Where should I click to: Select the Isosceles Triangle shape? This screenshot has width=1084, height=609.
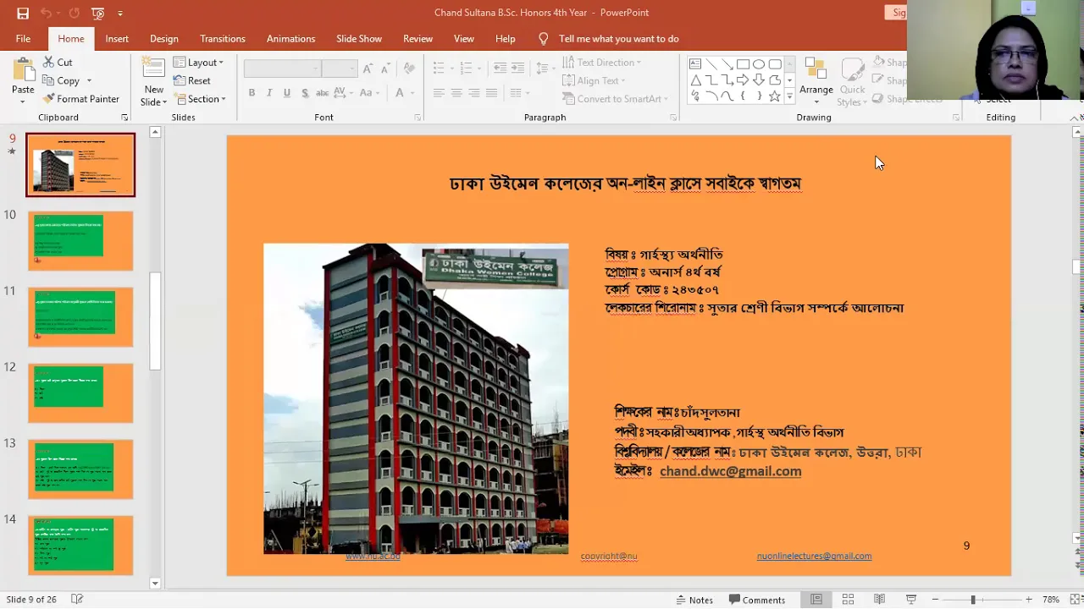(x=695, y=80)
